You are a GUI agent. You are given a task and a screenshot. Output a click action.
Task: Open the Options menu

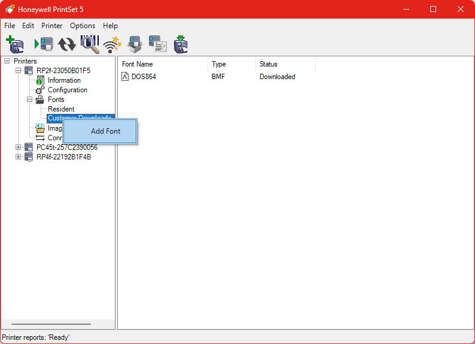pos(83,26)
